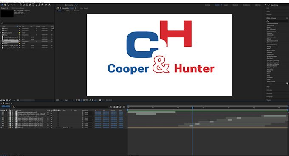This screenshot has width=289, height=156.
Task: Click the timeline Composition Mini-Flowchart icon
Action: 110,107
